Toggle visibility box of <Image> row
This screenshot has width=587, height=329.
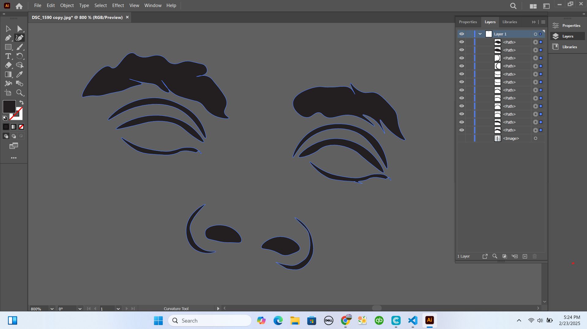462,138
